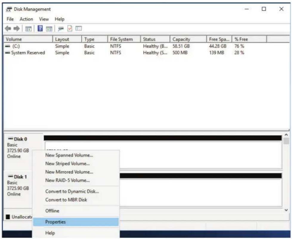Click the 28 % free cell
The height and width of the screenshot is (239, 292).
pyautogui.click(x=239, y=53)
